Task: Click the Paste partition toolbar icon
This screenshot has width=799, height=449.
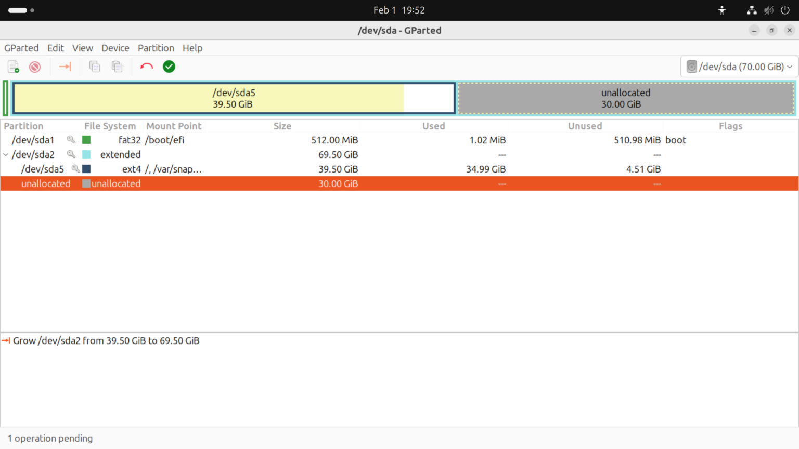Action: point(117,67)
